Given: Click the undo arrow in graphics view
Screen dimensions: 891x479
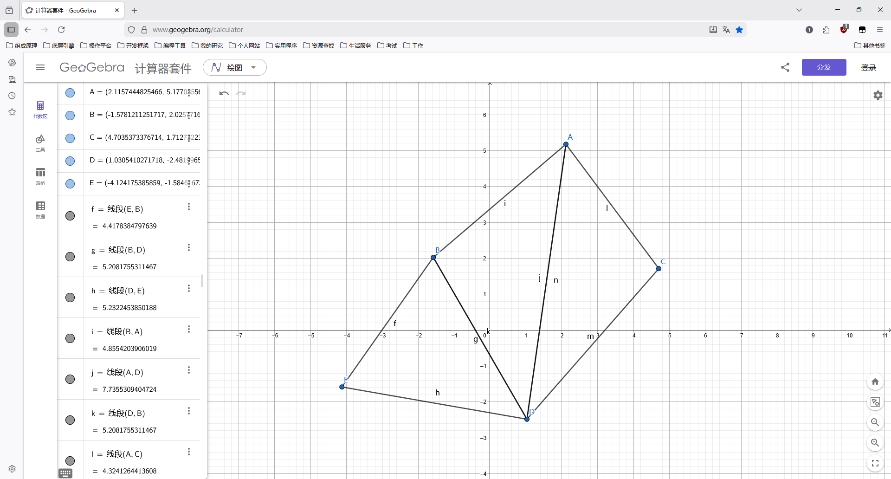Looking at the screenshot, I should [x=224, y=93].
